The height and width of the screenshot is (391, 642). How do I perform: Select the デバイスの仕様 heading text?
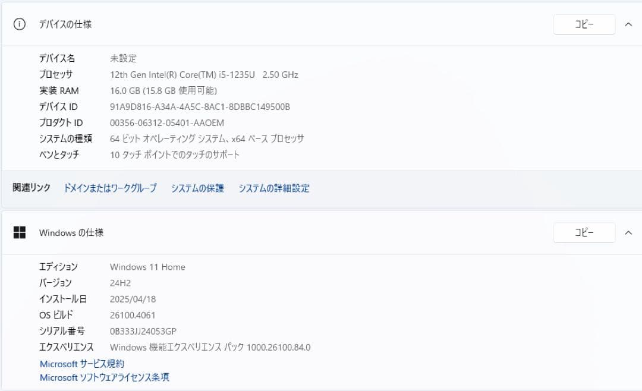click(x=65, y=24)
